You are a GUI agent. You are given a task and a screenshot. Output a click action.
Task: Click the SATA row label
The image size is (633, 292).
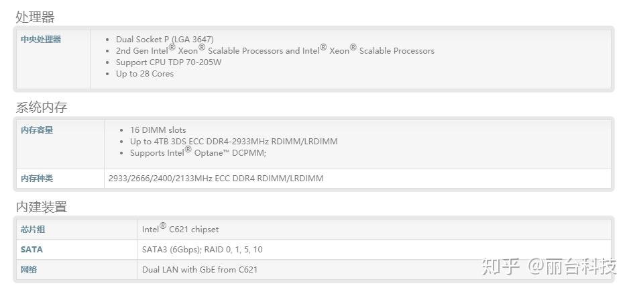(32, 250)
